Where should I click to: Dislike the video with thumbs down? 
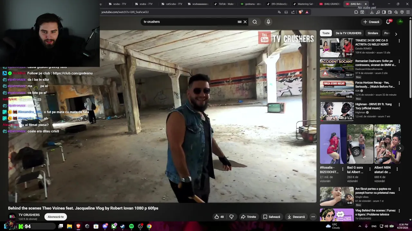231,217
